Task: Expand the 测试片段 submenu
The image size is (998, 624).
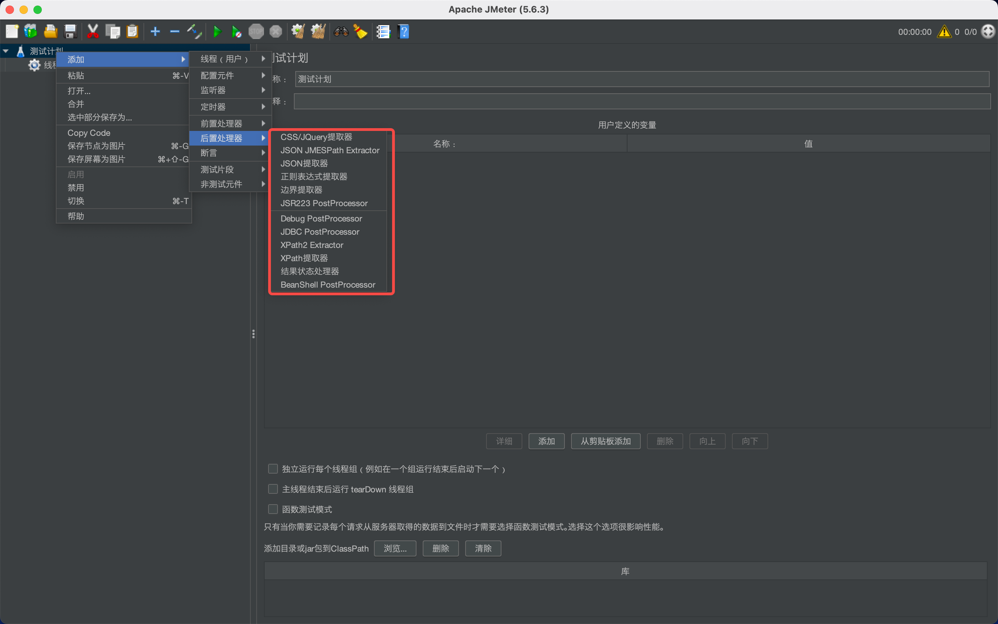Action: (230, 170)
